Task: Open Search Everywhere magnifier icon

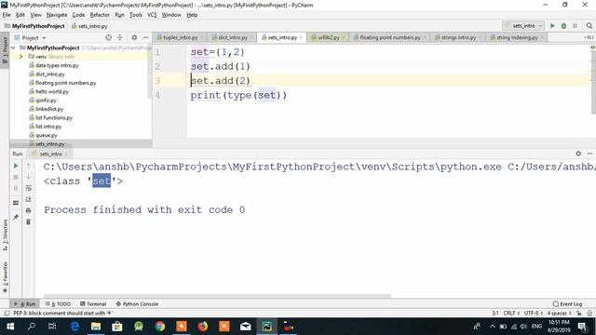Action: click(589, 26)
